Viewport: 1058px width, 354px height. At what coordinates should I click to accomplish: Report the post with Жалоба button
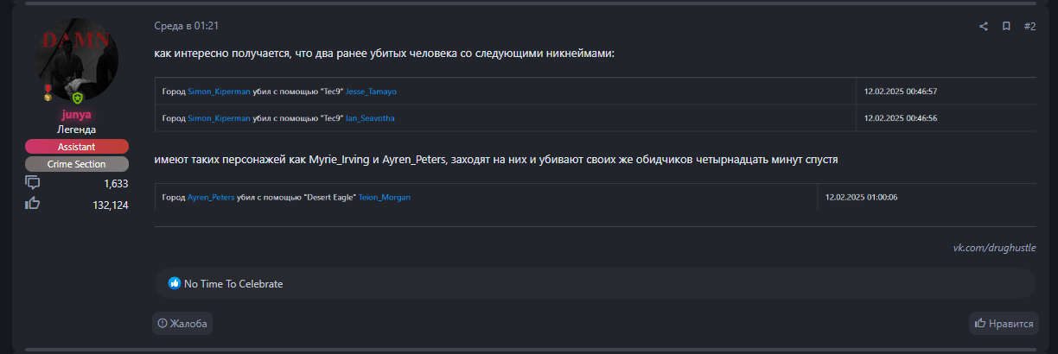pyautogui.click(x=182, y=324)
